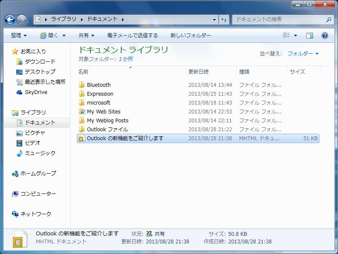Sort by サイズ column header

(304, 72)
